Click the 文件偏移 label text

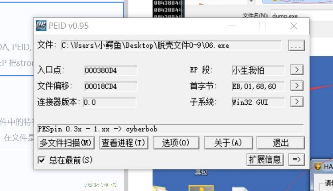coord(55,86)
